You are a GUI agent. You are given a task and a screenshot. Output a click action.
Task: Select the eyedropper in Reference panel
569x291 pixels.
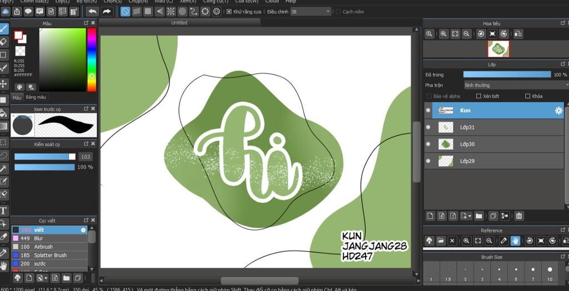tap(503, 241)
